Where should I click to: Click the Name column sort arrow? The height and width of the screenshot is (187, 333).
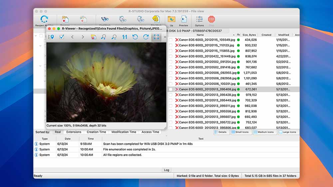tap(234, 35)
